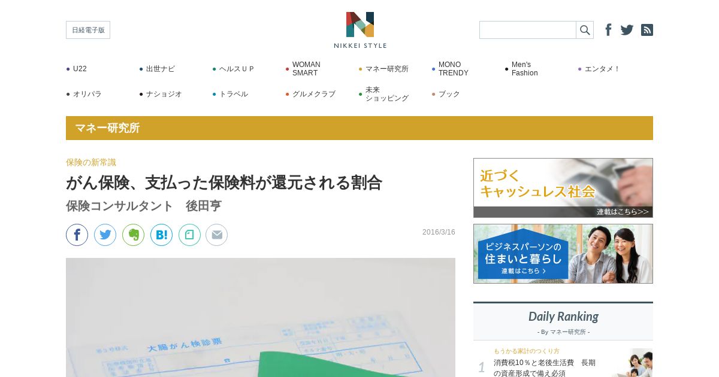The width and height of the screenshot is (719, 377).
Task: Click the article main photo
Action: tap(261, 317)
